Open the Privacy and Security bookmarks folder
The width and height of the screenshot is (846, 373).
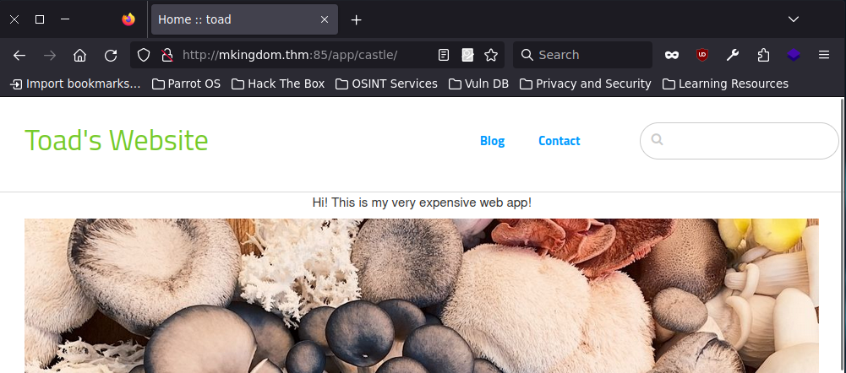586,84
